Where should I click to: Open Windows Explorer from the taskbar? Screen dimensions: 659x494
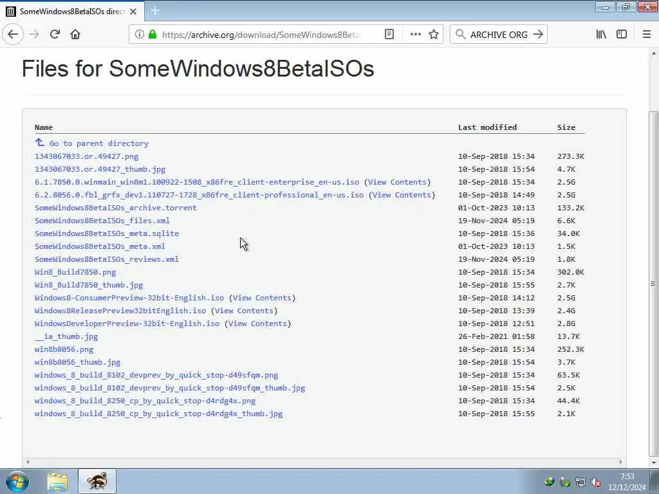(x=57, y=482)
